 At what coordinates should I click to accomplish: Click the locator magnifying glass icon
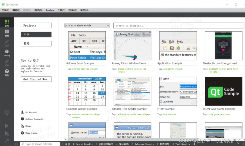pyautogui.click(x=23, y=144)
